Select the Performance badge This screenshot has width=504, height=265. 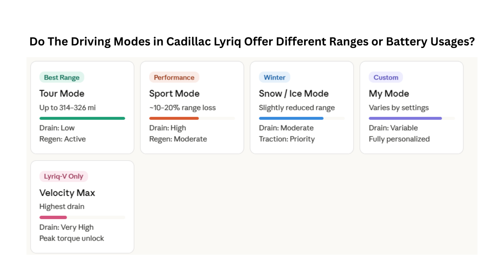[x=174, y=77]
